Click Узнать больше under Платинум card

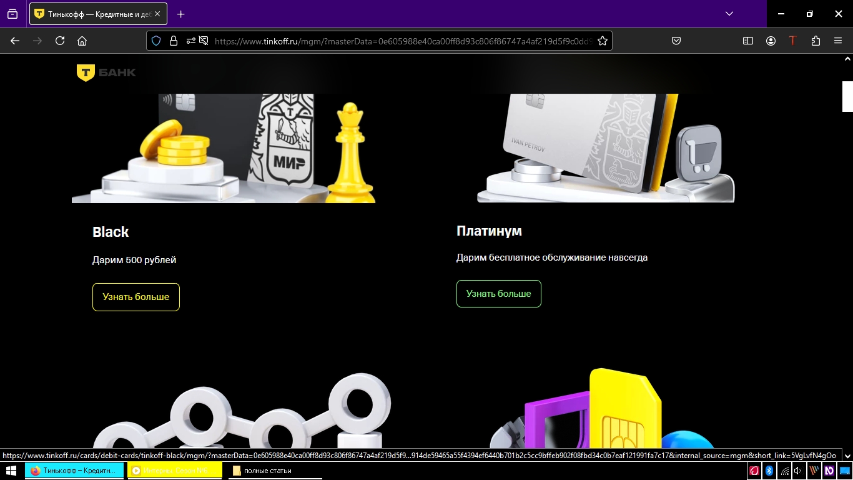coord(499,294)
